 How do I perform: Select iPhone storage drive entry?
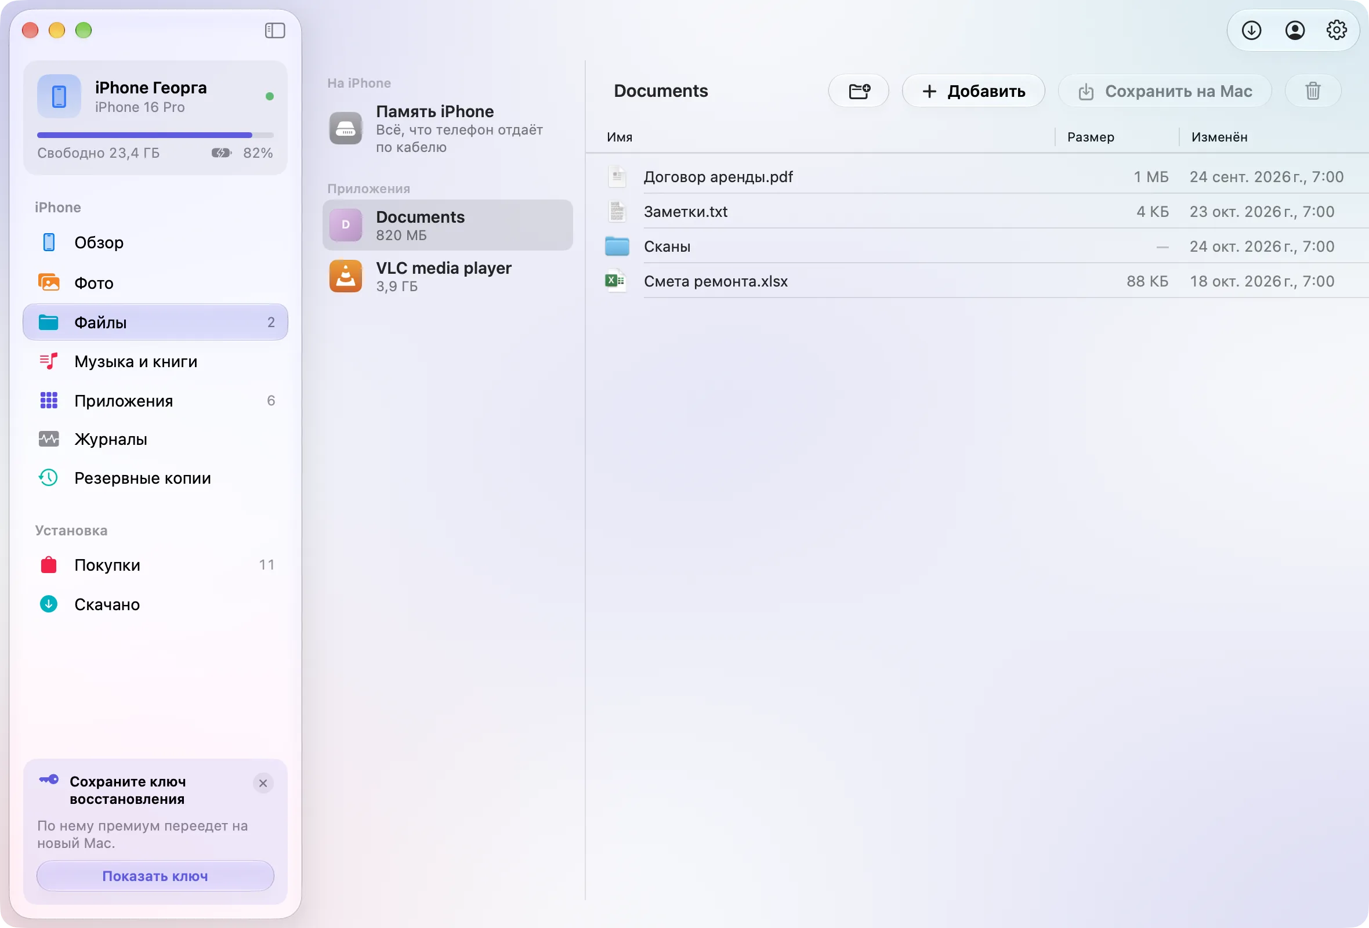448,128
